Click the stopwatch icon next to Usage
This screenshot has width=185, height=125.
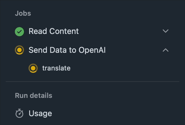[19, 113]
